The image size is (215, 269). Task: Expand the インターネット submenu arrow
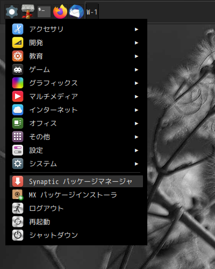pyautogui.click(x=137, y=110)
